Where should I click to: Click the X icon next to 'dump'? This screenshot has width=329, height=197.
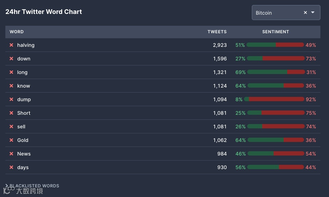point(11,99)
